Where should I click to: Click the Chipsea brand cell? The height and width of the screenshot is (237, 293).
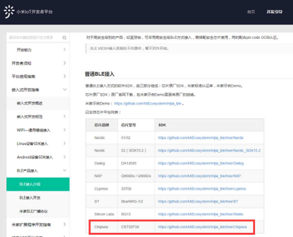tap(101, 227)
